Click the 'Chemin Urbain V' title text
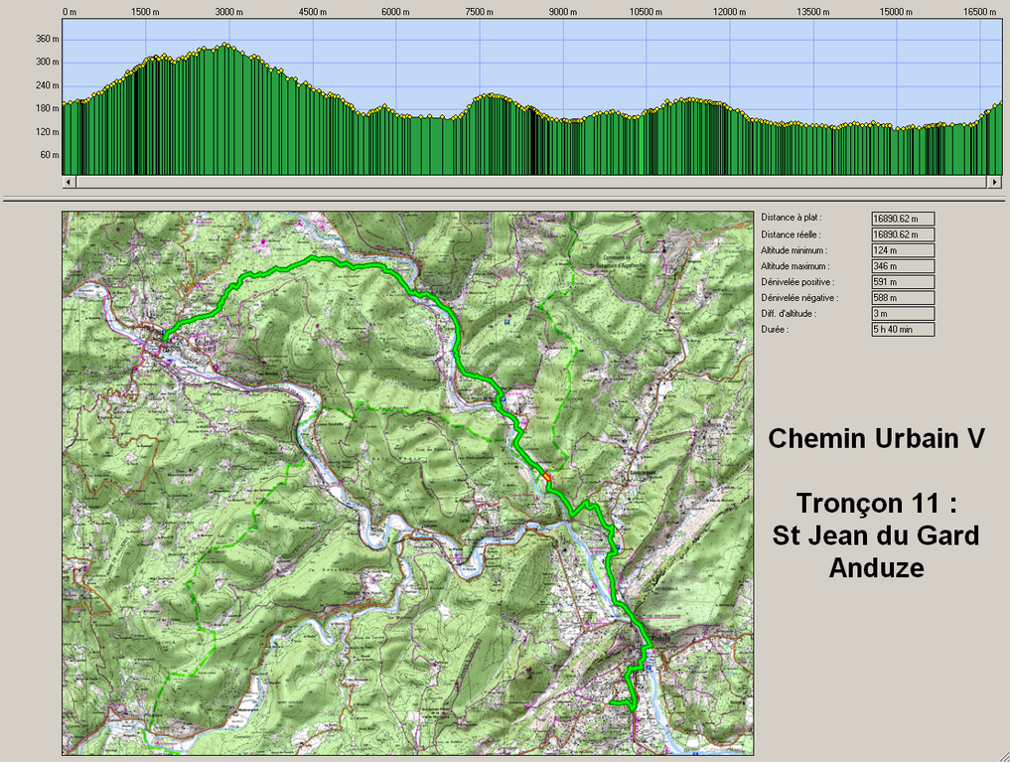The width and height of the screenshot is (1010, 763). click(876, 439)
